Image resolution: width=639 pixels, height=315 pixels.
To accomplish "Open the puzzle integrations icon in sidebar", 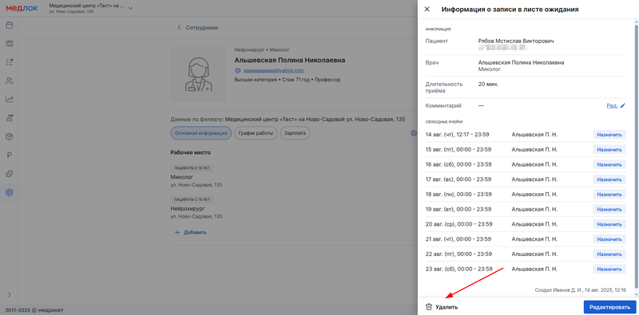I will pyautogui.click(x=9, y=174).
